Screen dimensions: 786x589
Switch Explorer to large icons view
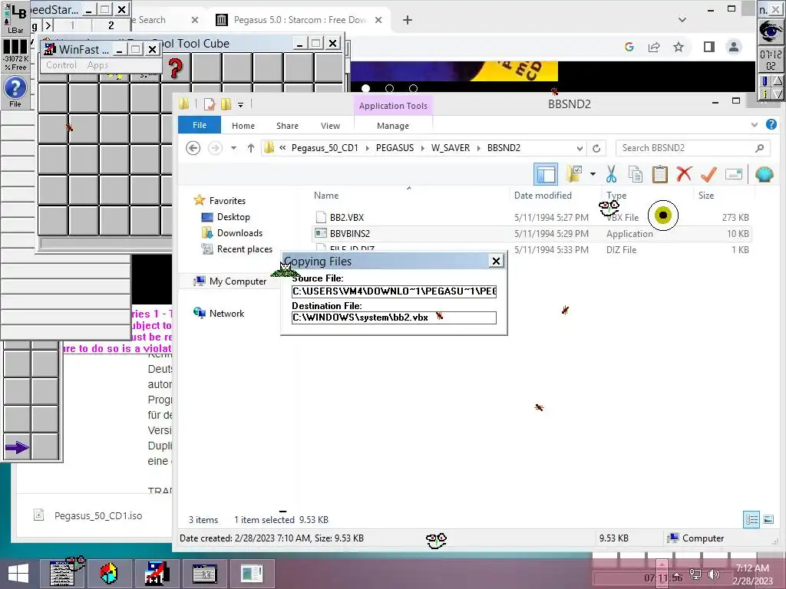point(768,520)
